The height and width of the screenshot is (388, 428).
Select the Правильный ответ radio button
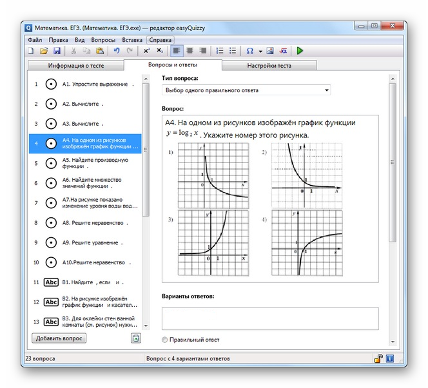[164, 340]
